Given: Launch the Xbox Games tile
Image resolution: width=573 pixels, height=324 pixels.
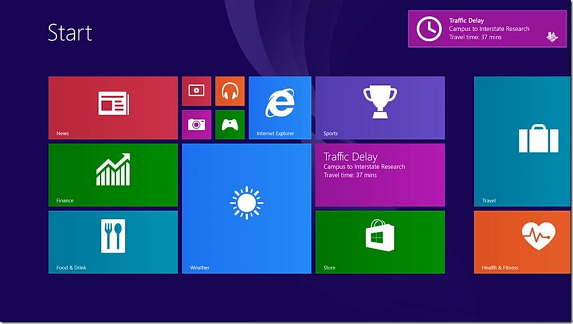Looking at the screenshot, I should click(x=230, y=124).
